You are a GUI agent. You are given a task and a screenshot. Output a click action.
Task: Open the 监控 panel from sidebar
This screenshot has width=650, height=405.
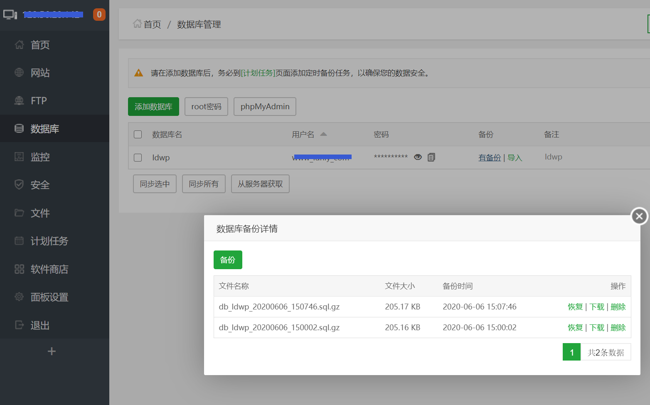click(39, 157)
